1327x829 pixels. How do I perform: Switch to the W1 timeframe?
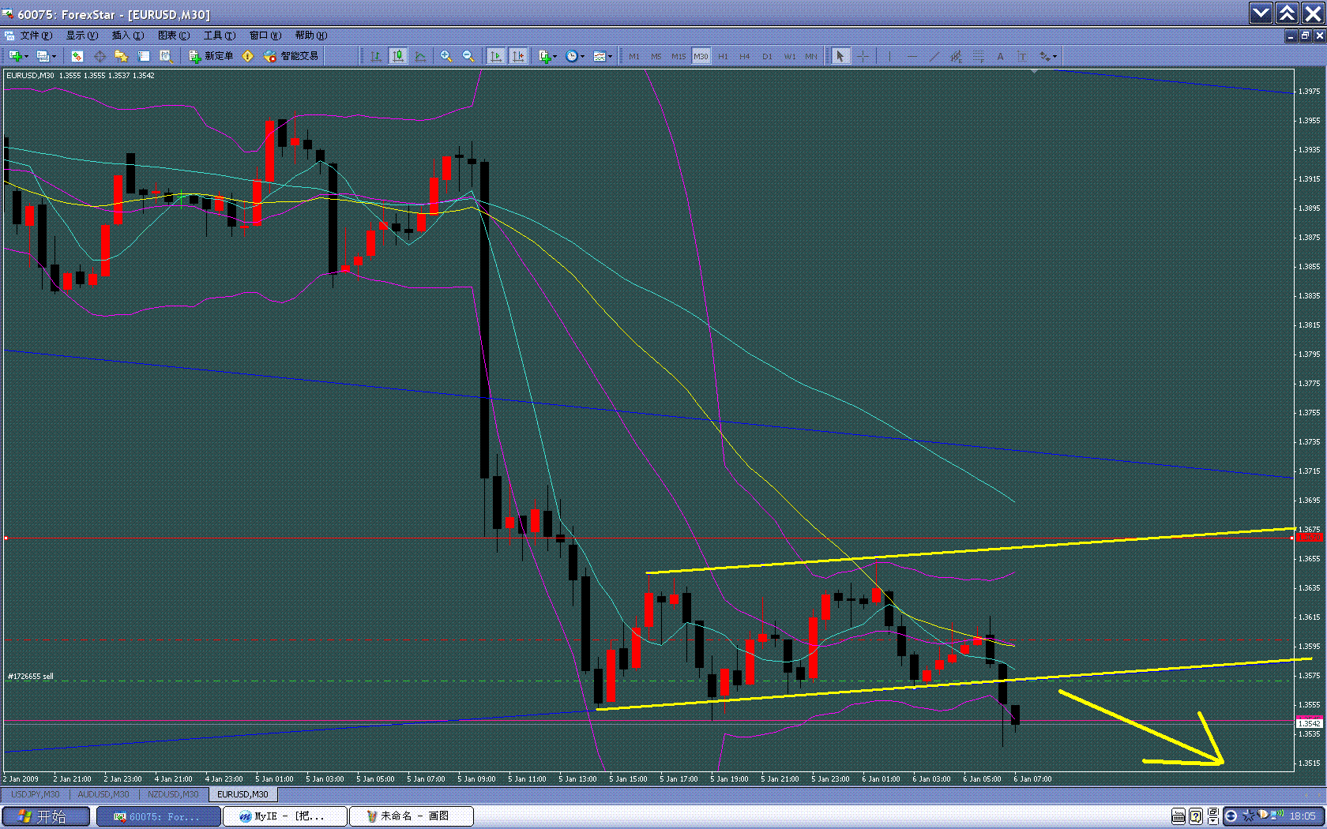tap(790, 56)
